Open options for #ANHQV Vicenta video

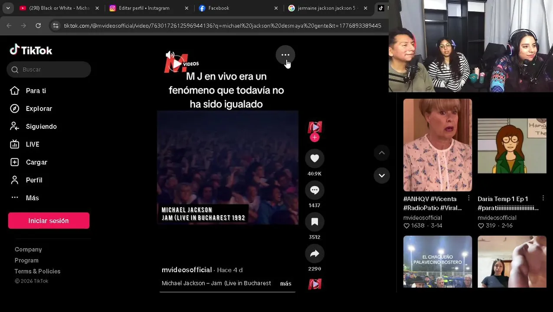tap(468, 198)
